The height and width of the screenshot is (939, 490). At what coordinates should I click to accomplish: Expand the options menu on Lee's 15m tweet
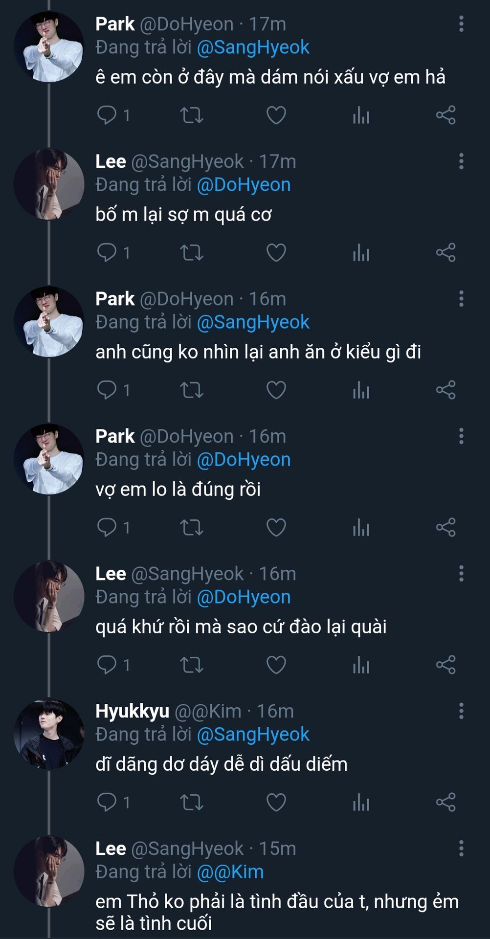(461, 849)
